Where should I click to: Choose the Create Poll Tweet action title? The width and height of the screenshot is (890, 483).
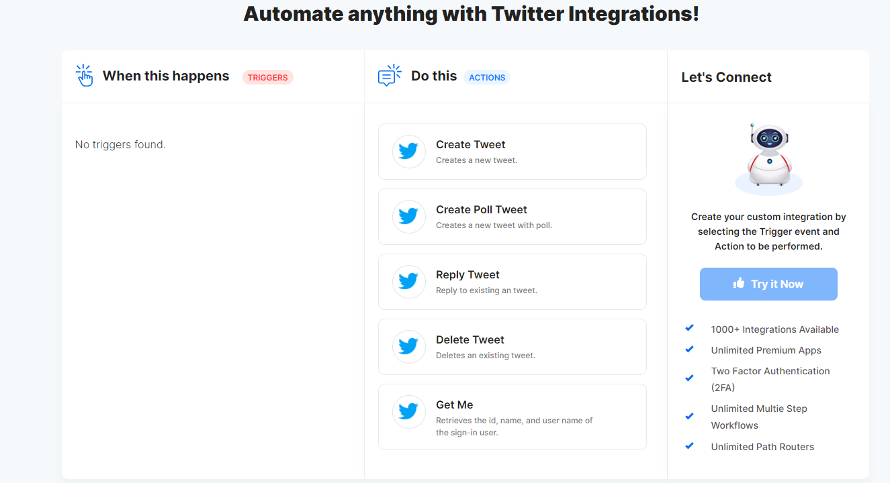(x=482, y=209)
